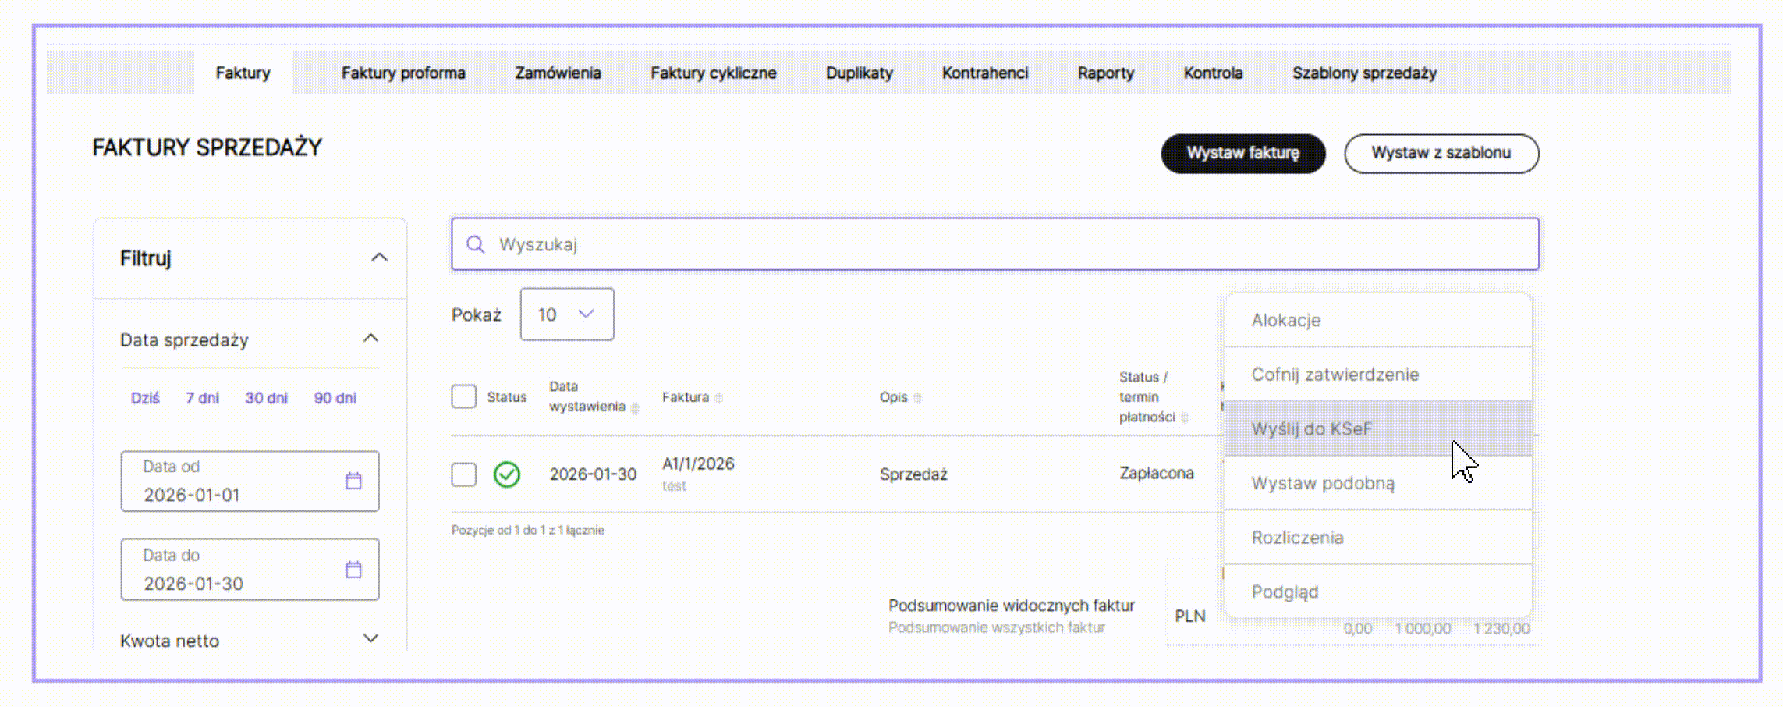Click the Wystaw fakturę button
1783x707 pixels.
tap(1243, 153)
